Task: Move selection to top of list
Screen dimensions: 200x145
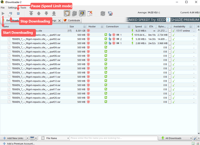Action: click(x=31, y=13)
